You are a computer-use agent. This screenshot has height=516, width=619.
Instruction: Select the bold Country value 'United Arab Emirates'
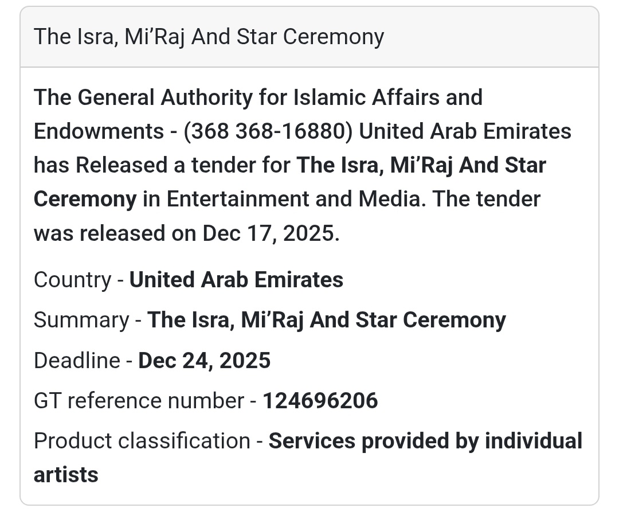[x=236, y=280]
